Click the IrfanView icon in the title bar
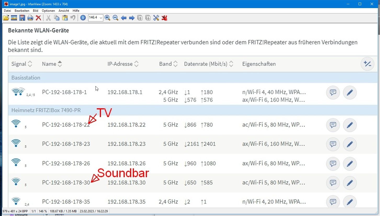 pos(6,4)
